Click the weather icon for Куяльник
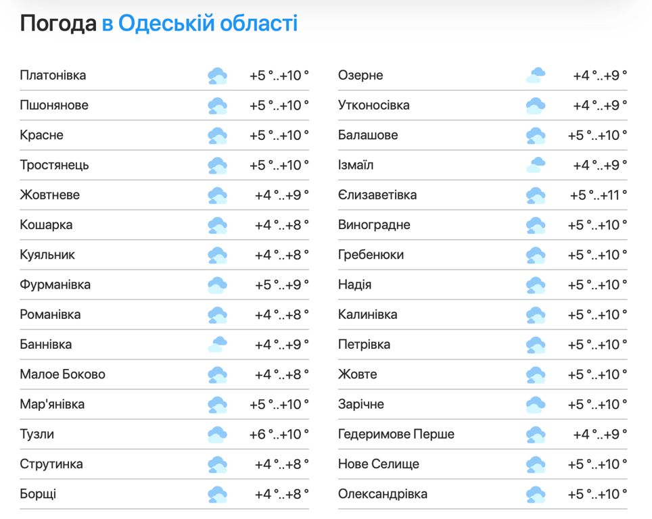The height and width of the screenshot is (519, 652). (217, 255)
